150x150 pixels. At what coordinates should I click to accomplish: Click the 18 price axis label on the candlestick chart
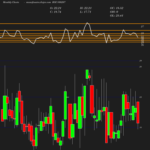coord(140,127)
